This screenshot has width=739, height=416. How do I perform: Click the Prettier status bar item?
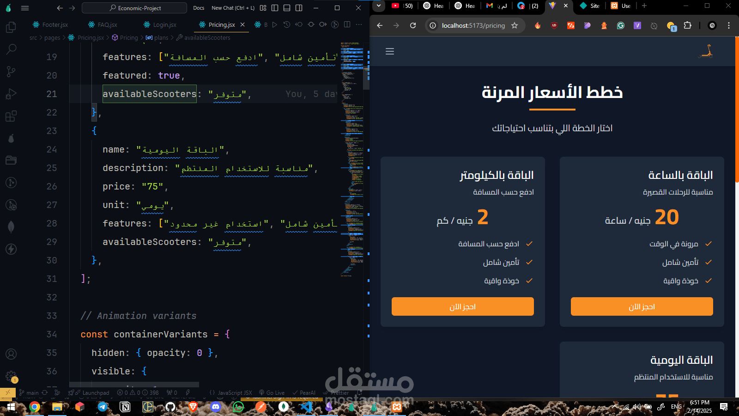click(336, 393)
